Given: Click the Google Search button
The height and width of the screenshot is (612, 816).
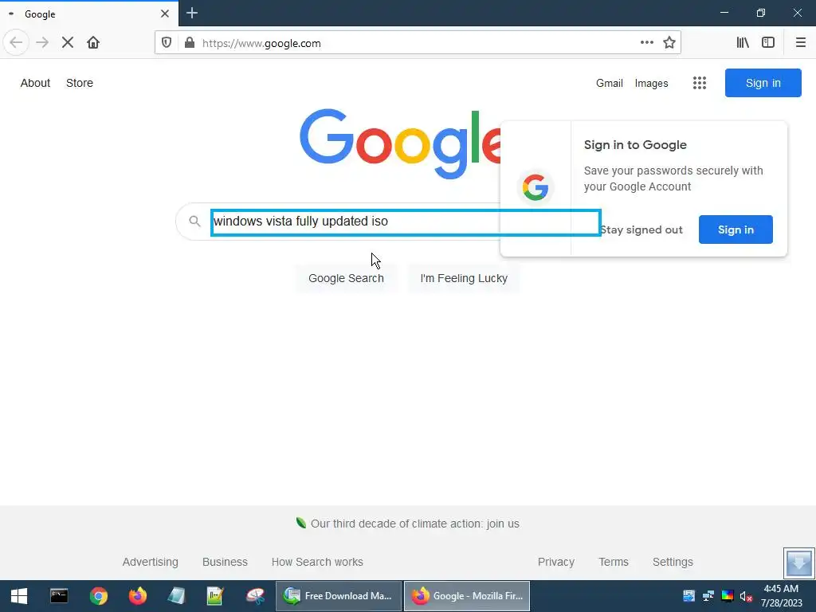Looking at the screenshot, I should [346, 278].
